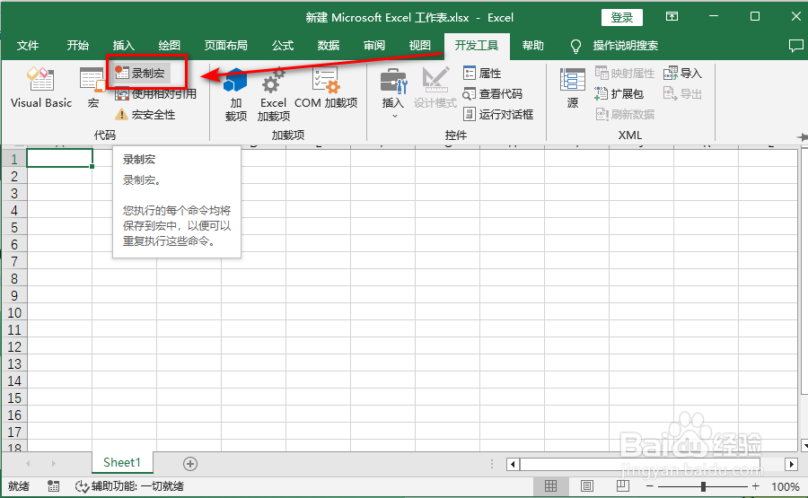Click 导入 XML import
Screen dimensions: 808x498
click(x=683, y=73)
